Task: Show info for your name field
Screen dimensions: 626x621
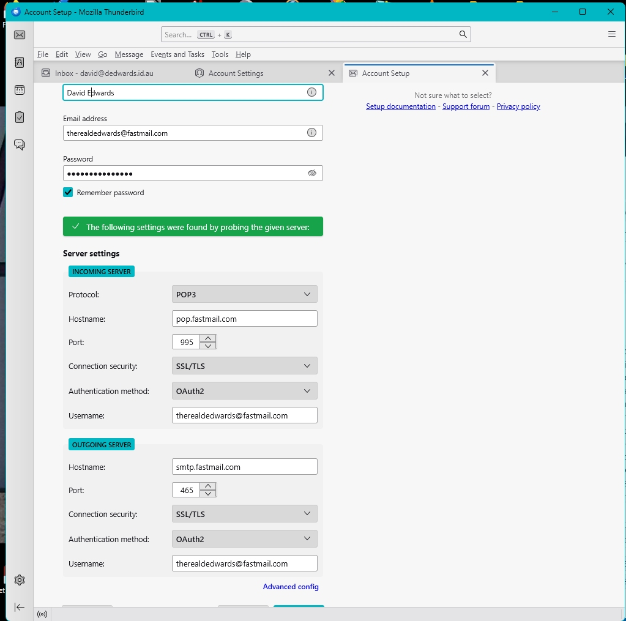Action: [x=311, y=92]
